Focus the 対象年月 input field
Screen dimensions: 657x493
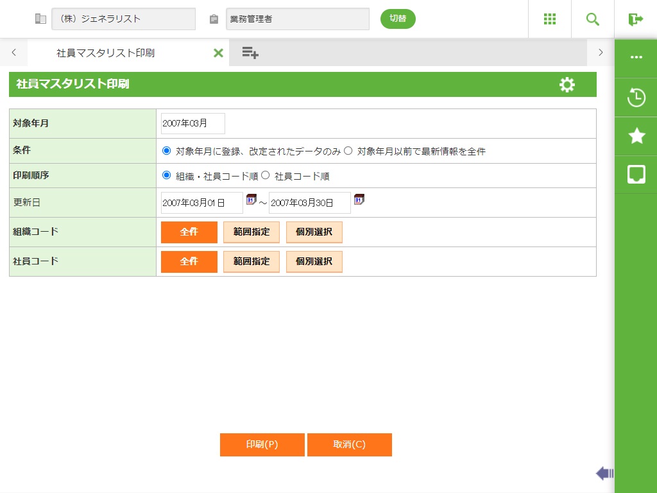(x=193, y=123)
